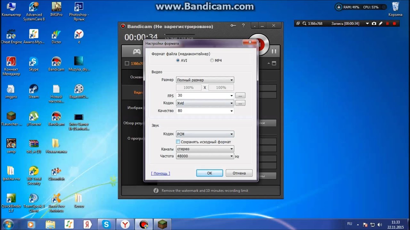
Task: Click the Remove the watermark notice text
Action: coord(205,191)
